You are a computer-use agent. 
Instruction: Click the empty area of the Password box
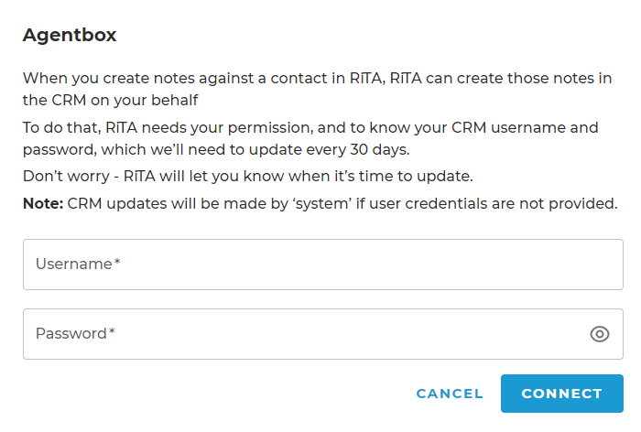click(x=347, y=334)
